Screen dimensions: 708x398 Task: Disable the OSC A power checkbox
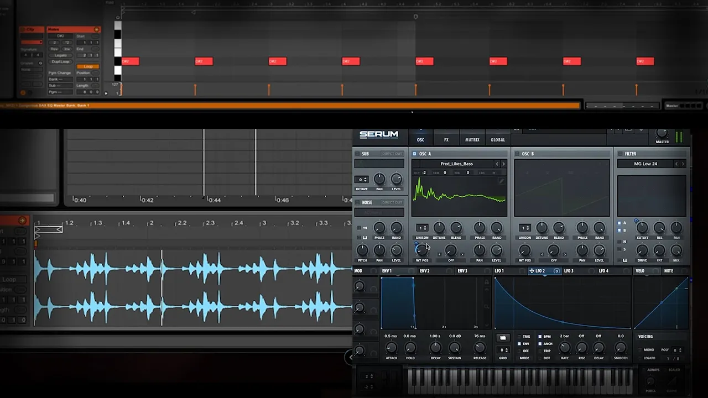click(414, 154)
